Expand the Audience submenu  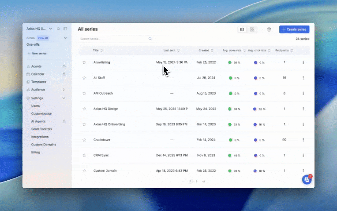(x=64, y=90)
